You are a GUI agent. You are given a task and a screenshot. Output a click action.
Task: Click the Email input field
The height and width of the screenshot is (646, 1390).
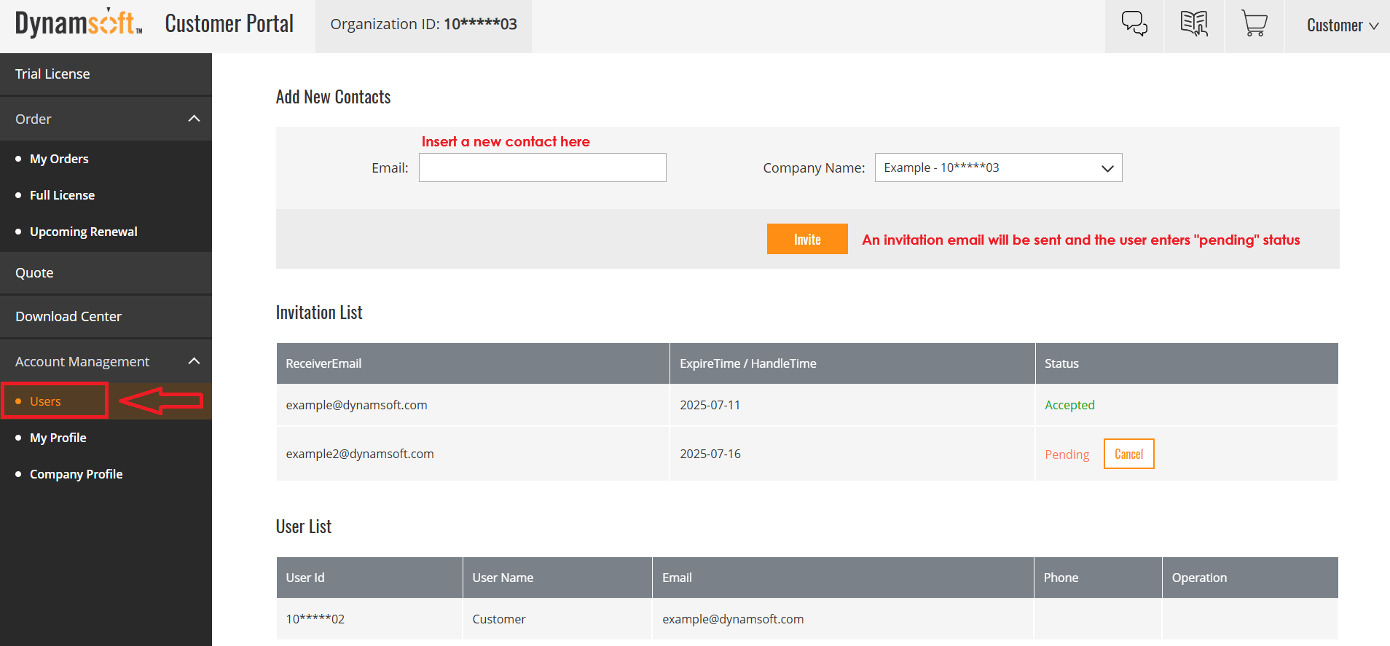click(x=542, y=168)
